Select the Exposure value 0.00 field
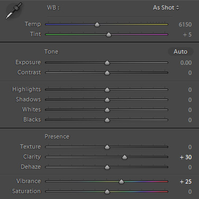Viewport: 199px width, 199px height. click(186, 63)
